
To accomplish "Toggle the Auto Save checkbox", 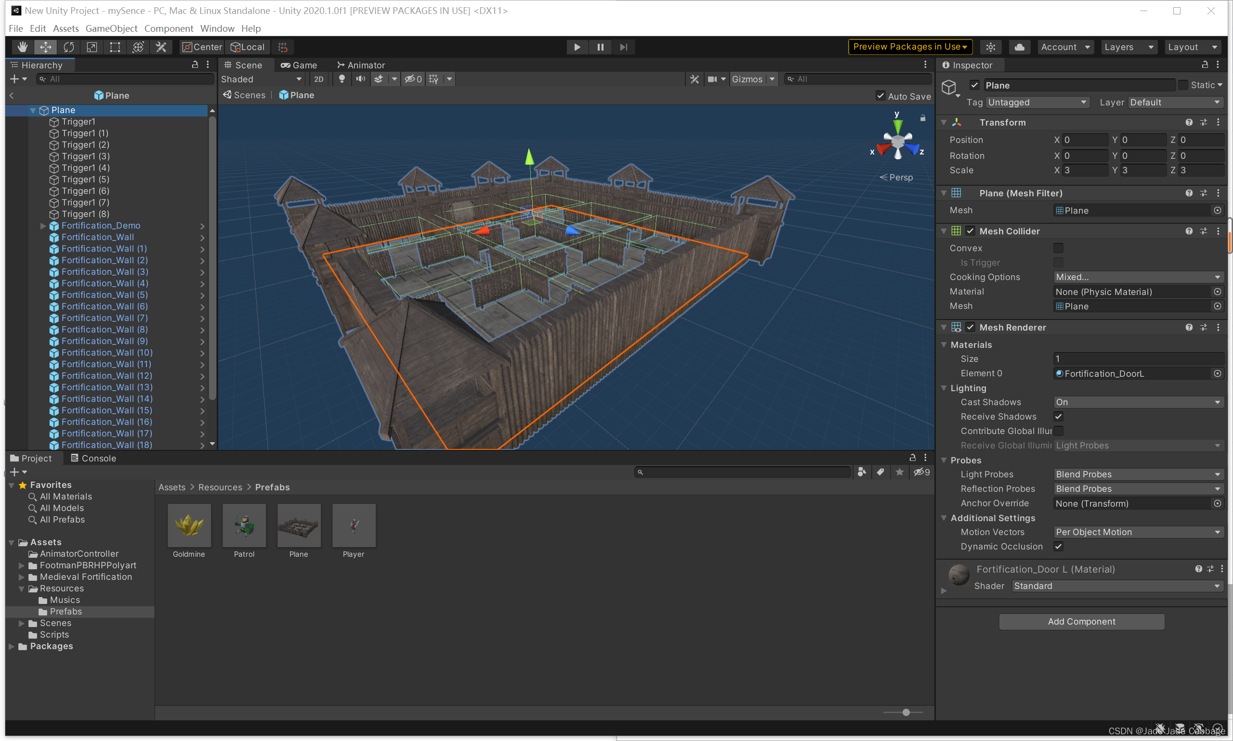I will click(x=880, y=96).
